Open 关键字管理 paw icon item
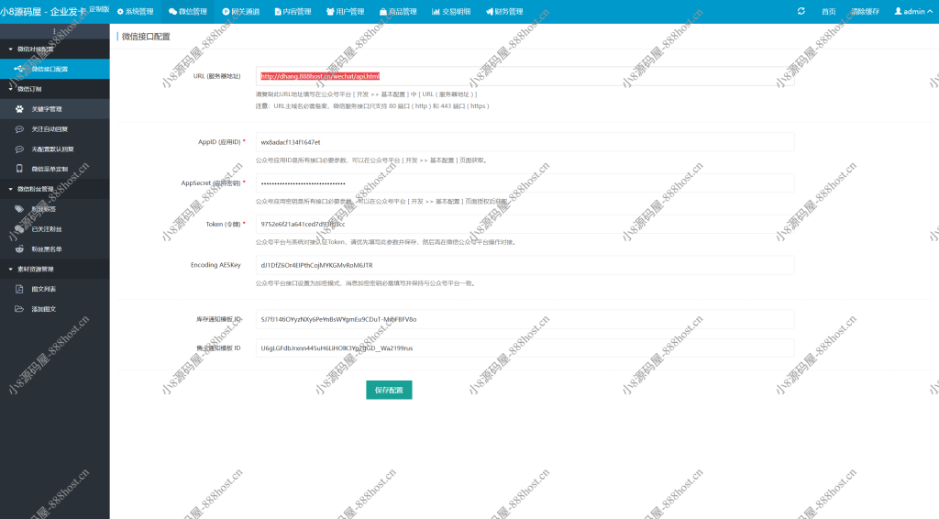The image size is (939, 519). [54, 109]
